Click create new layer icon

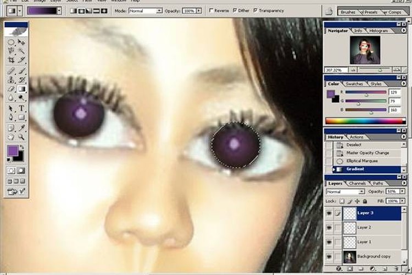pos(385,269)
